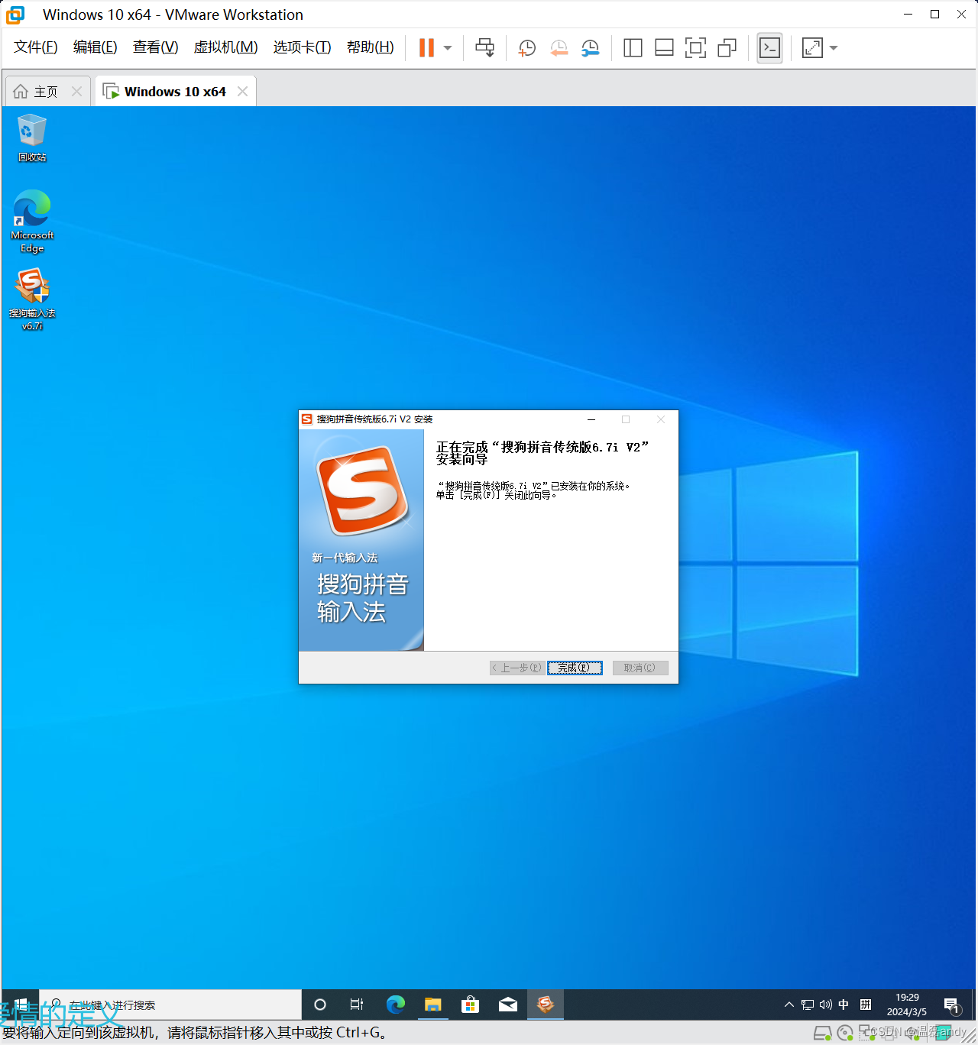The image size is (978, 1045).
Task: Open the 文件(F) menu
Action: pos(36,47)
